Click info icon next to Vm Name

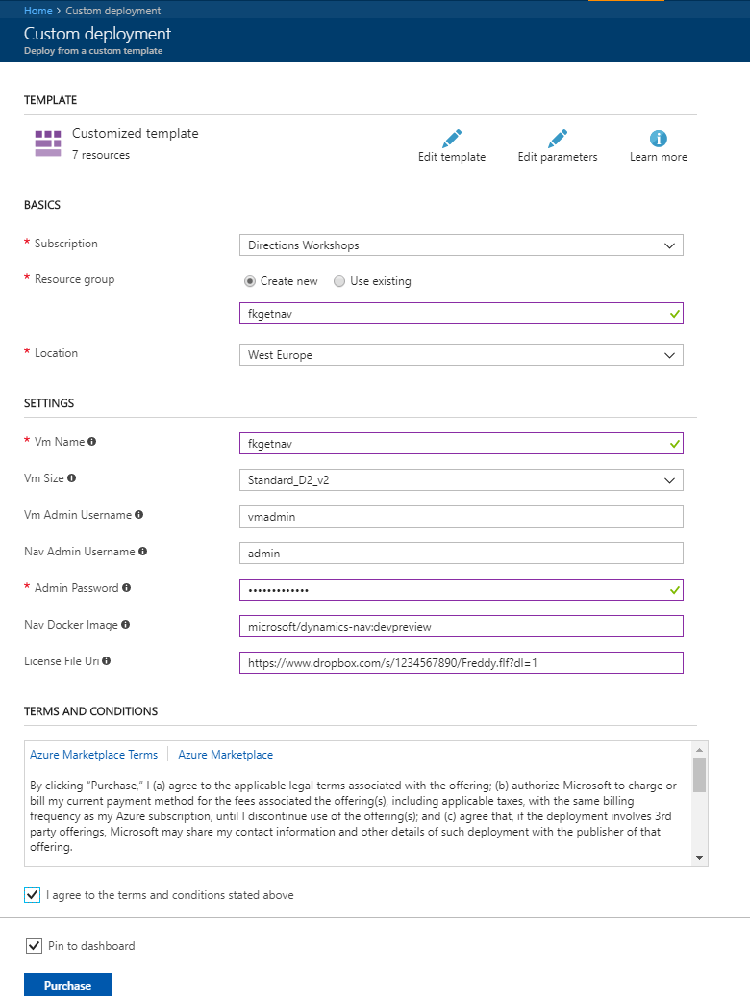click(x=92, y=442)
